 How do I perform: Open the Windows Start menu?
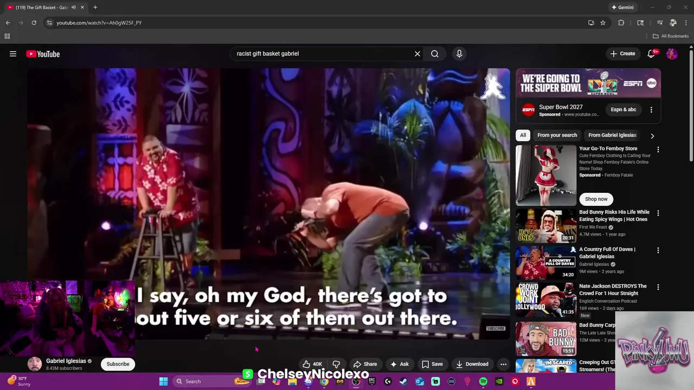(163, 381)
